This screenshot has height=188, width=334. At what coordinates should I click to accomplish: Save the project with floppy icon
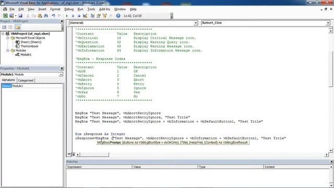20,16
